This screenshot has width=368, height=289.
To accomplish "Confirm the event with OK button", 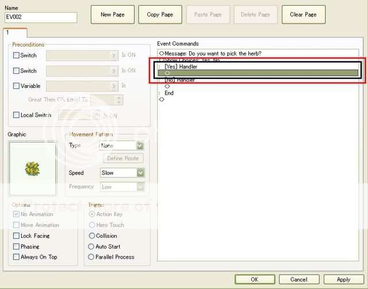I will coord(255,279).
